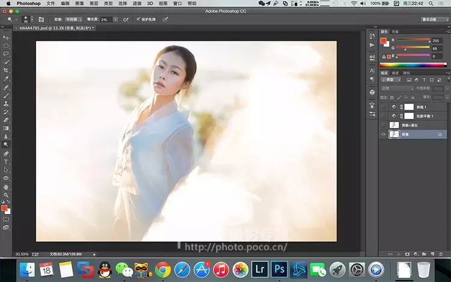
Task: Show the 亮眼+液化 layer visibility
Action: point(383,125)
